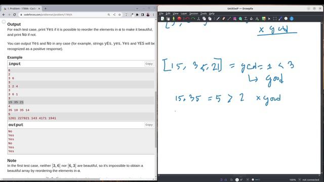
Task: Reload the Codeforces page
Action: 14,15
